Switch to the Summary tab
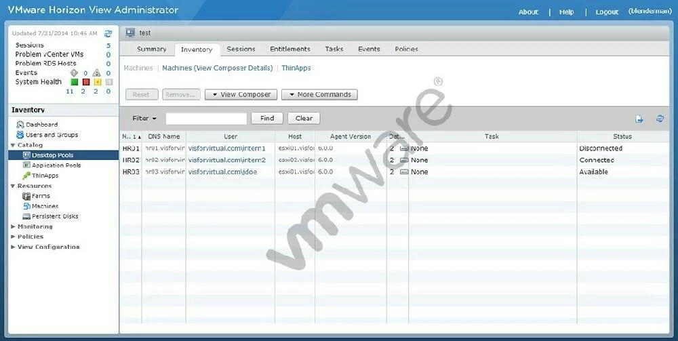This screenshot has width=678, height=341. click(x=151, y=49)
